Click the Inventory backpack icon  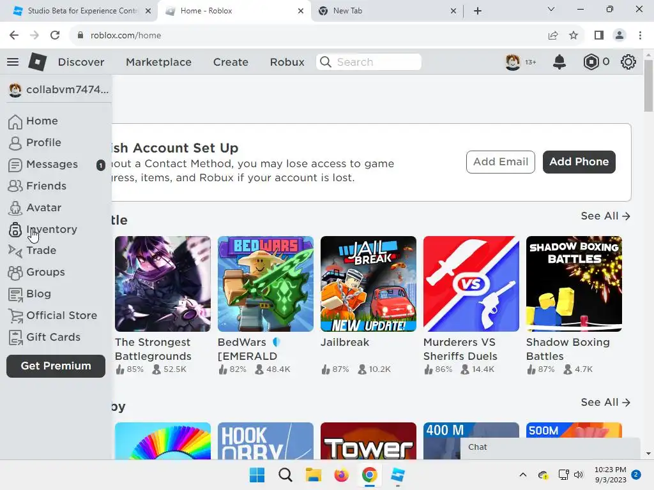pyautogui.click(x=15, y=229)
